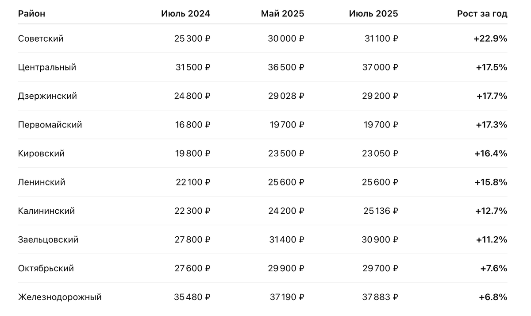Click the Первомайский district name
531x316 pixels.
point(50,125)
